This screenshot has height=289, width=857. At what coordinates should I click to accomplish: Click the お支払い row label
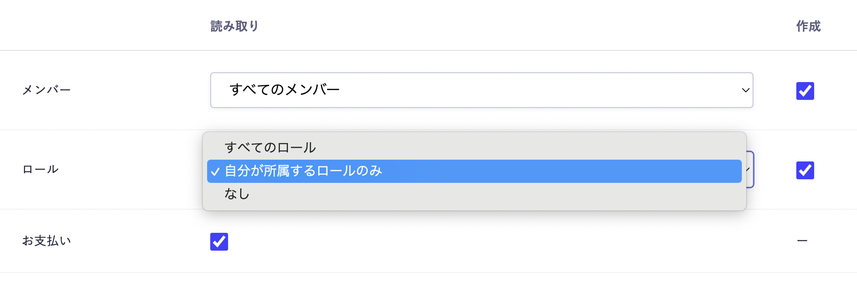tap(47, 241)
